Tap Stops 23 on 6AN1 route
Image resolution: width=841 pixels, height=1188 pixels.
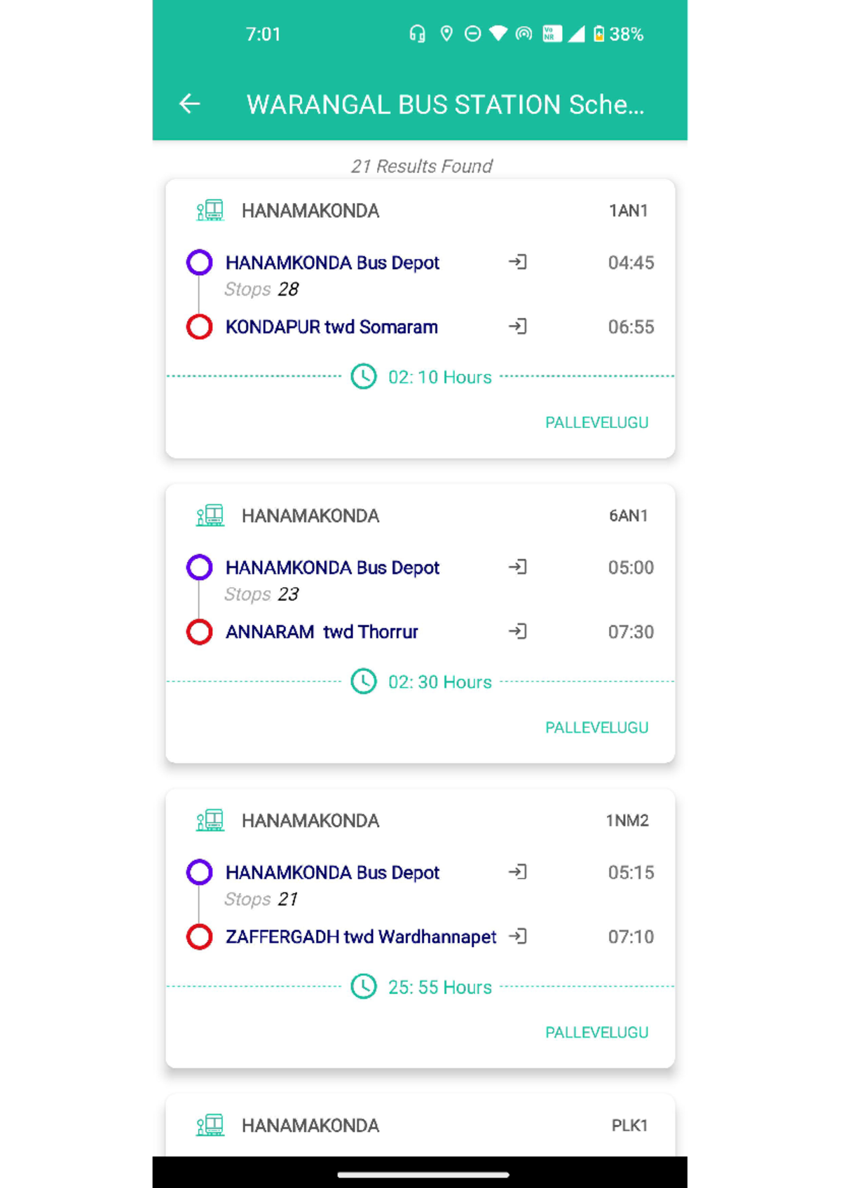click(x=261, y=594)
